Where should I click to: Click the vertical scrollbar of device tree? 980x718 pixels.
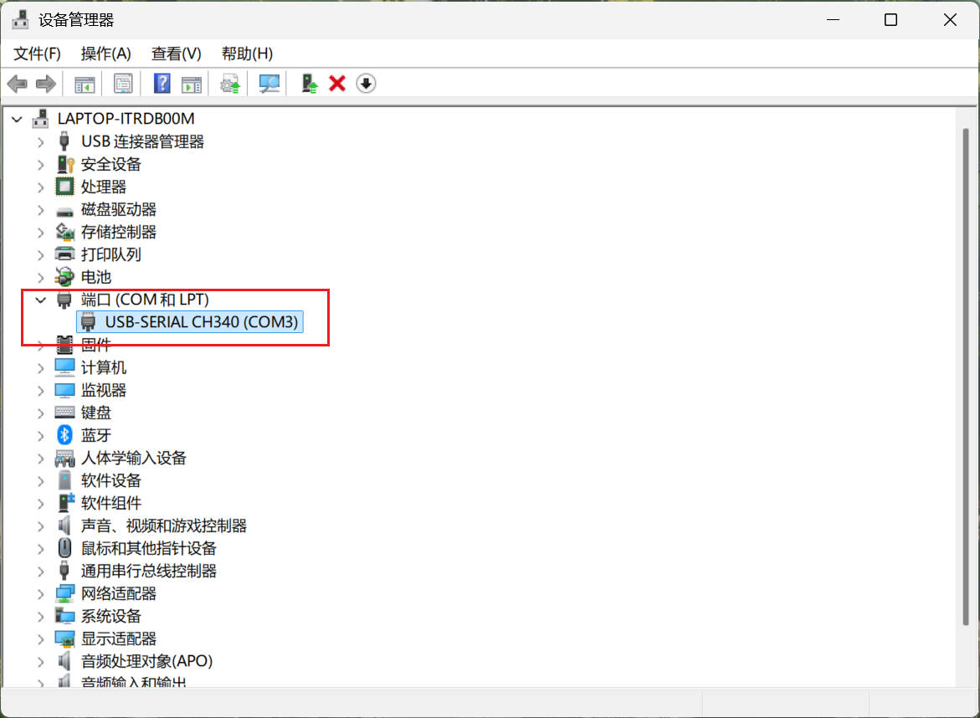pyautogui.click(x=966, y=375)
